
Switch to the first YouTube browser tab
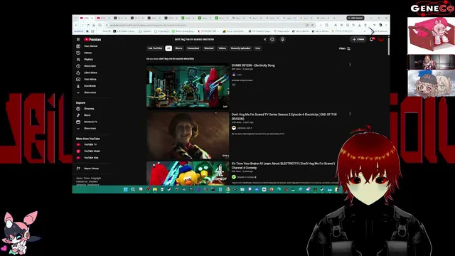tap(87, 18)
